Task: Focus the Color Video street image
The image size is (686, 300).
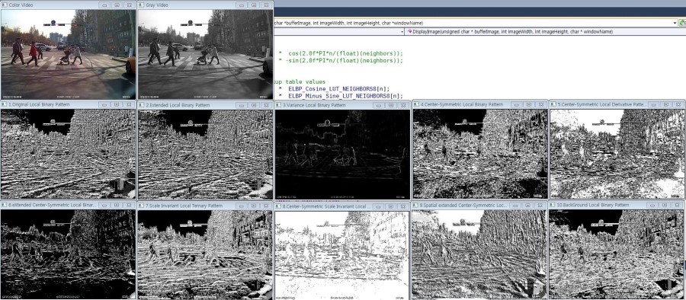Action: [69, 55]
